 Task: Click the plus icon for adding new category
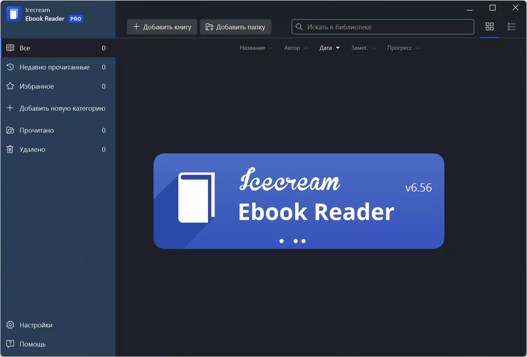coord(10,108)
